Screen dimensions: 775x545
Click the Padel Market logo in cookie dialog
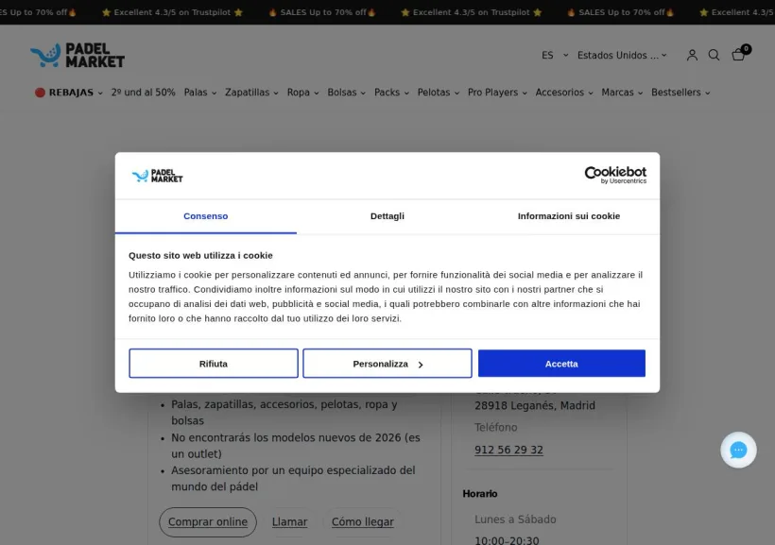[157, 176]
